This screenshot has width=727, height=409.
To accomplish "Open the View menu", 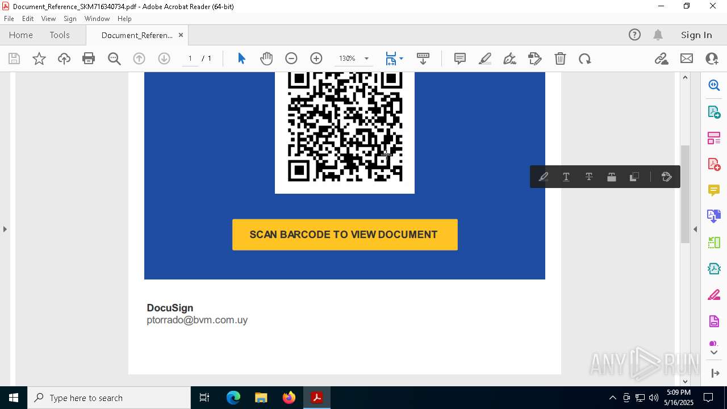I will click(x=49, y=19).
